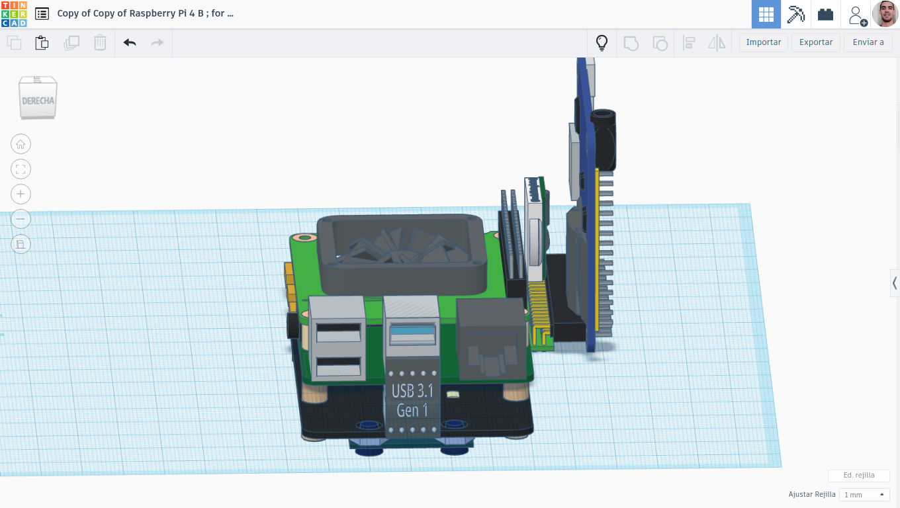The height and width of the screenshot is (508, 900).
Task: Select the fan shroud on the board
Action: [x=401, y=254]
